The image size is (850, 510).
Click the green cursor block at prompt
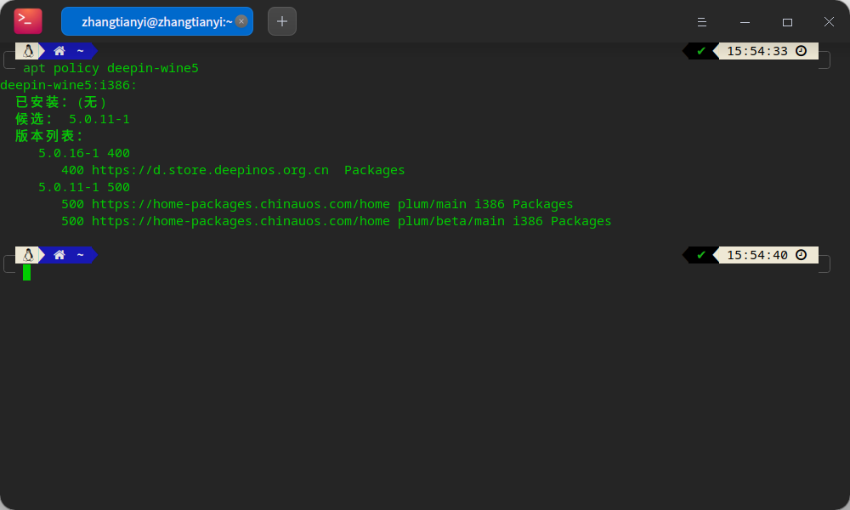(x=26, y=272)
